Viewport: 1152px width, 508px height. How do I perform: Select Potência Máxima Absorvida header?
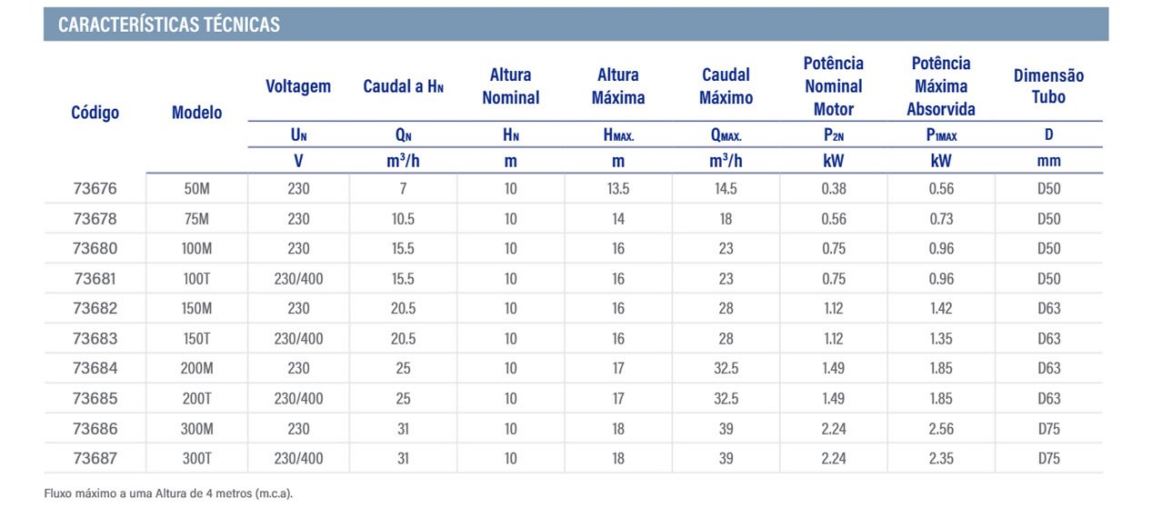[941, 86]
